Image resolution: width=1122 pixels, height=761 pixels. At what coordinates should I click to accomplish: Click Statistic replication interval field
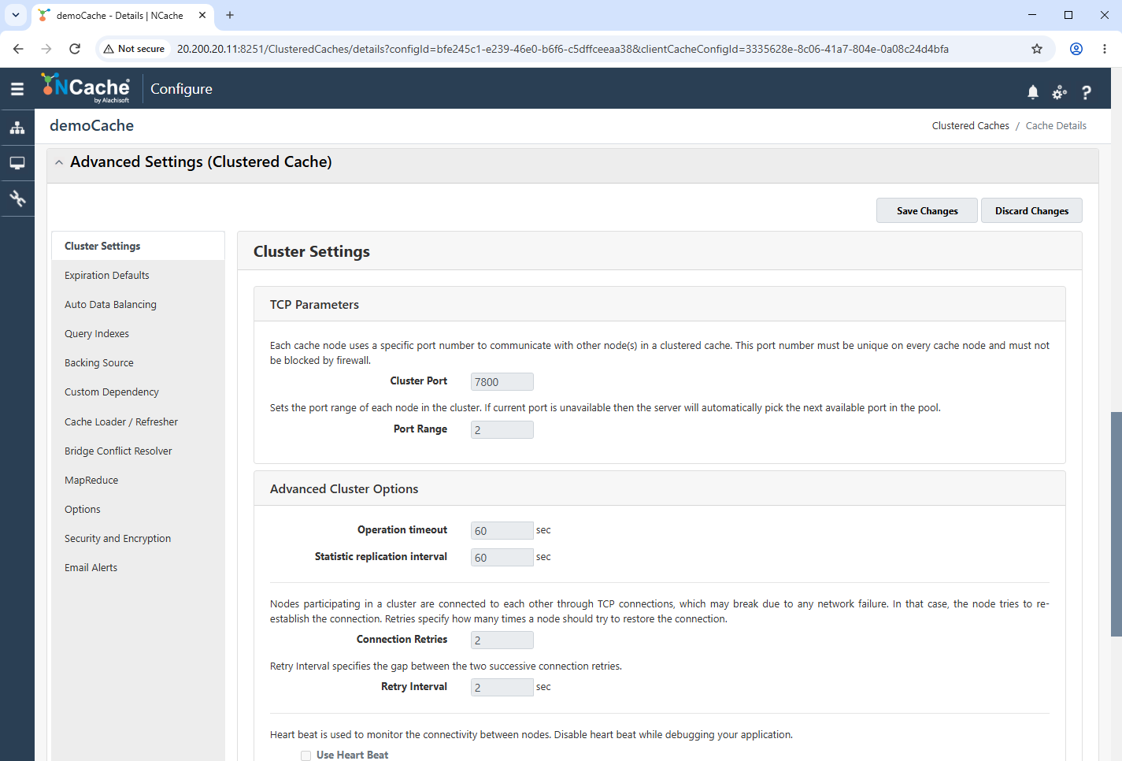pyautogui.click(x=502, y=557)
